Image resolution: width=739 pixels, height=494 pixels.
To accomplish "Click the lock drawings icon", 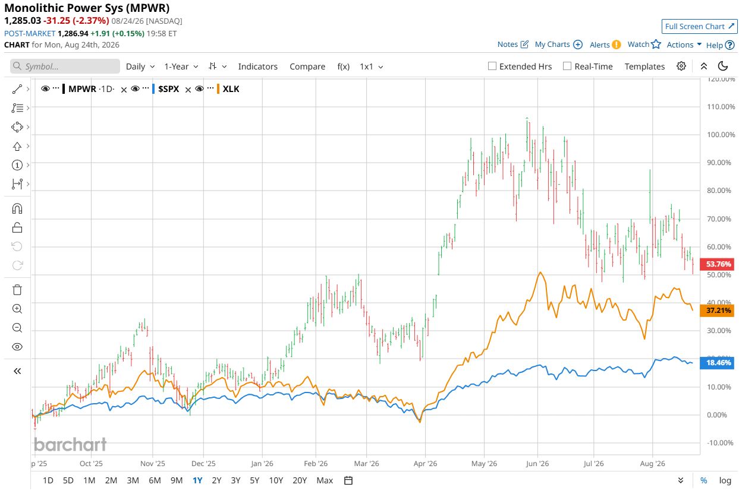I will (x=17, y=227).
